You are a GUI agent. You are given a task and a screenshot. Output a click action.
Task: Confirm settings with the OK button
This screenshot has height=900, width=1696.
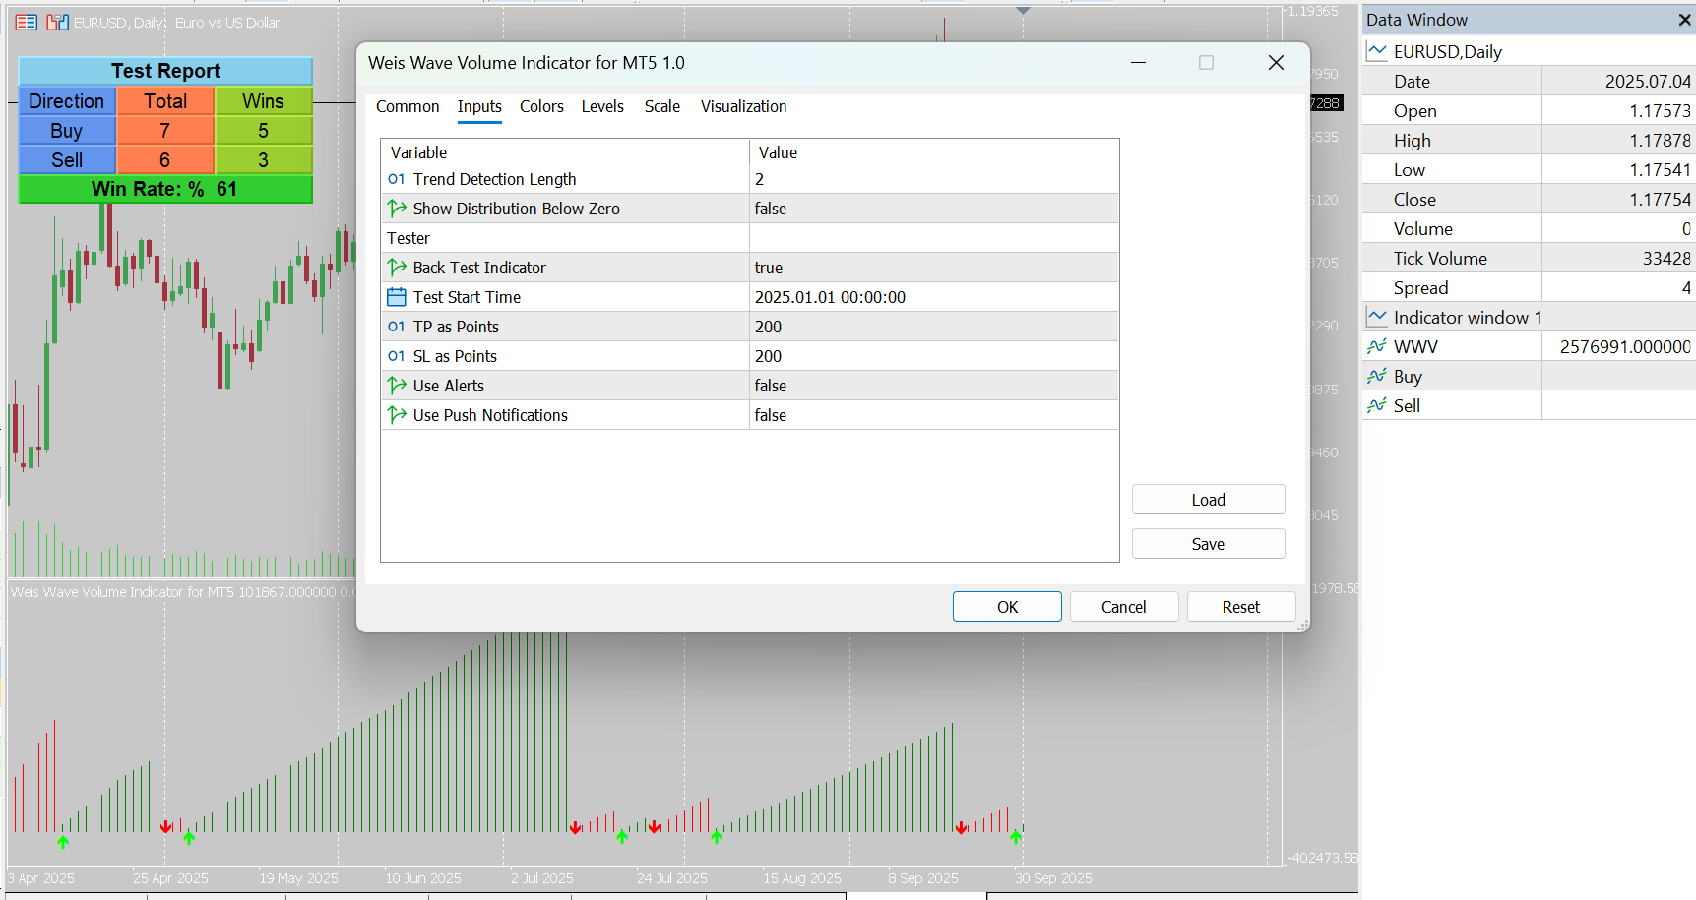pyautogui.click(x=1007, y=607)
